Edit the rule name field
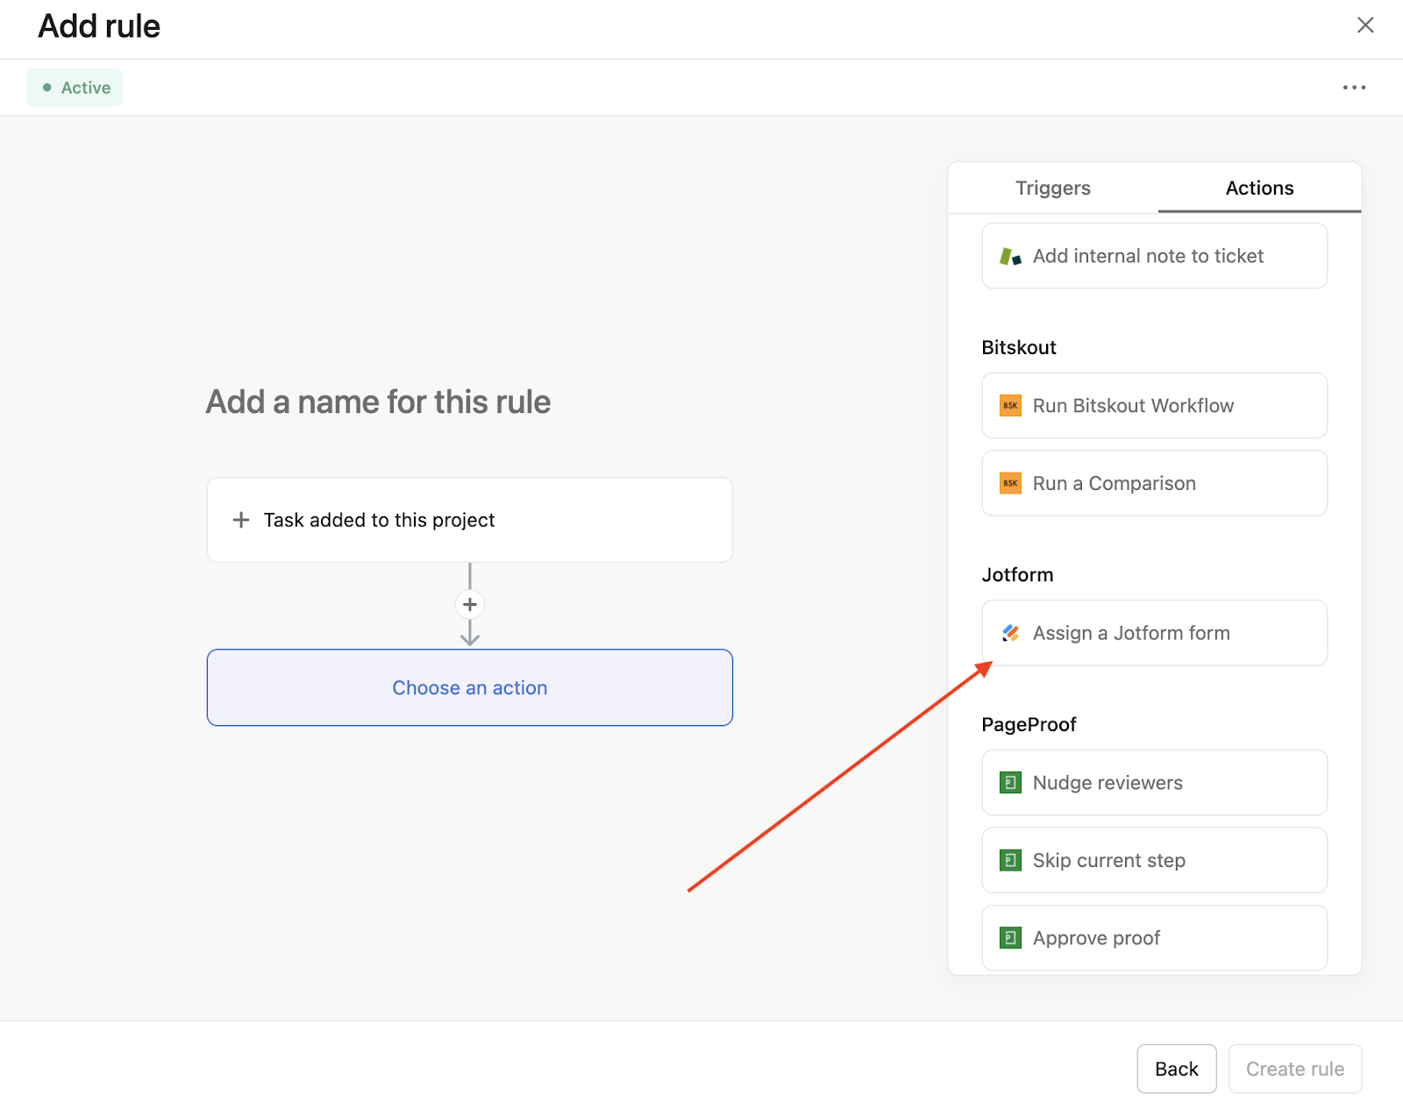Screen dimensions: 1403x1109 click(378, 402)
